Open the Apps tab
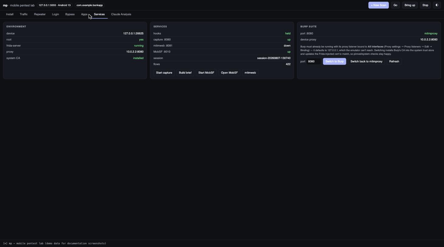The image size is (444, 247). point(84,14)
